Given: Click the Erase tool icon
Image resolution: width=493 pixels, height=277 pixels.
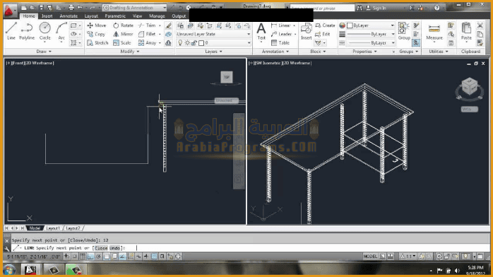Looking at the screenshot, I should pos(169,25).
